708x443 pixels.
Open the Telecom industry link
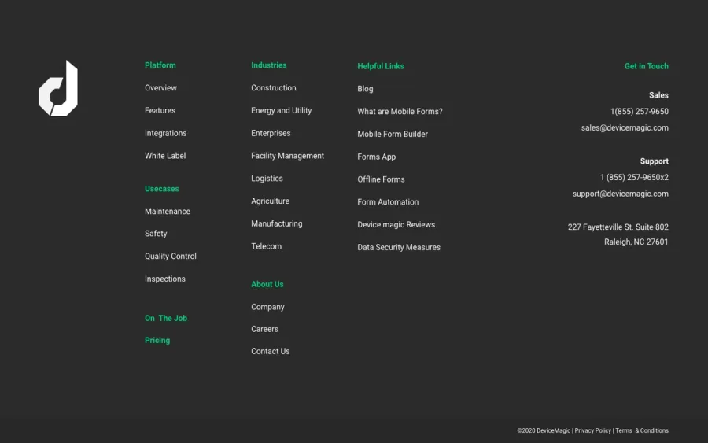pyautogui.click(x=266, y=246)
